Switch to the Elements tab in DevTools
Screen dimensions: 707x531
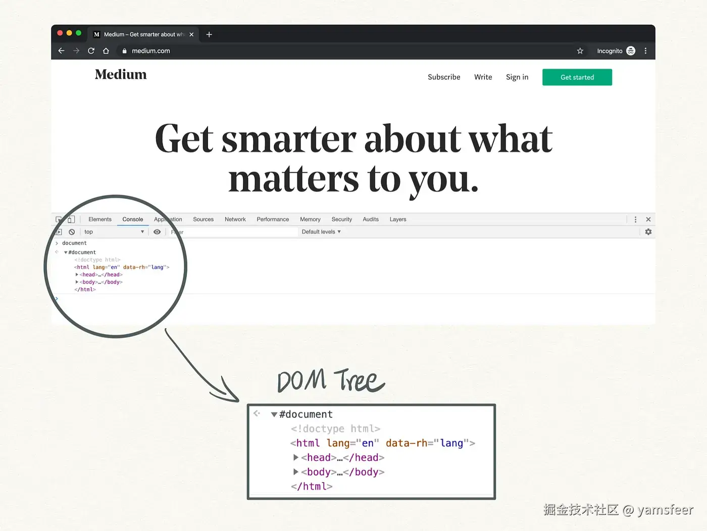point(100,219)
